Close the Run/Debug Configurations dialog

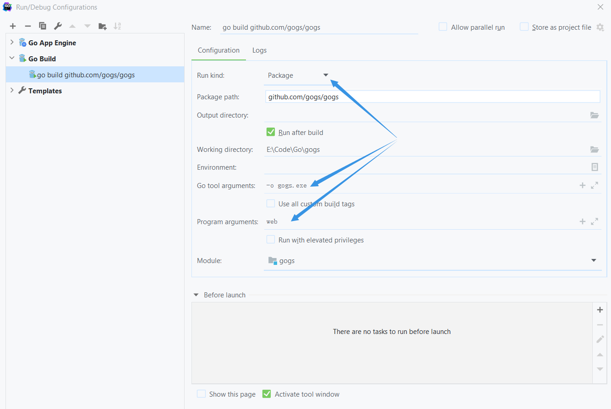coord(600,7)
